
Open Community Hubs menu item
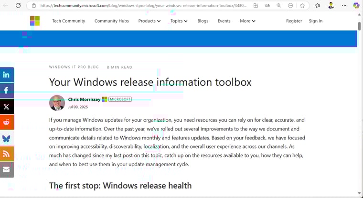[112, 21]
